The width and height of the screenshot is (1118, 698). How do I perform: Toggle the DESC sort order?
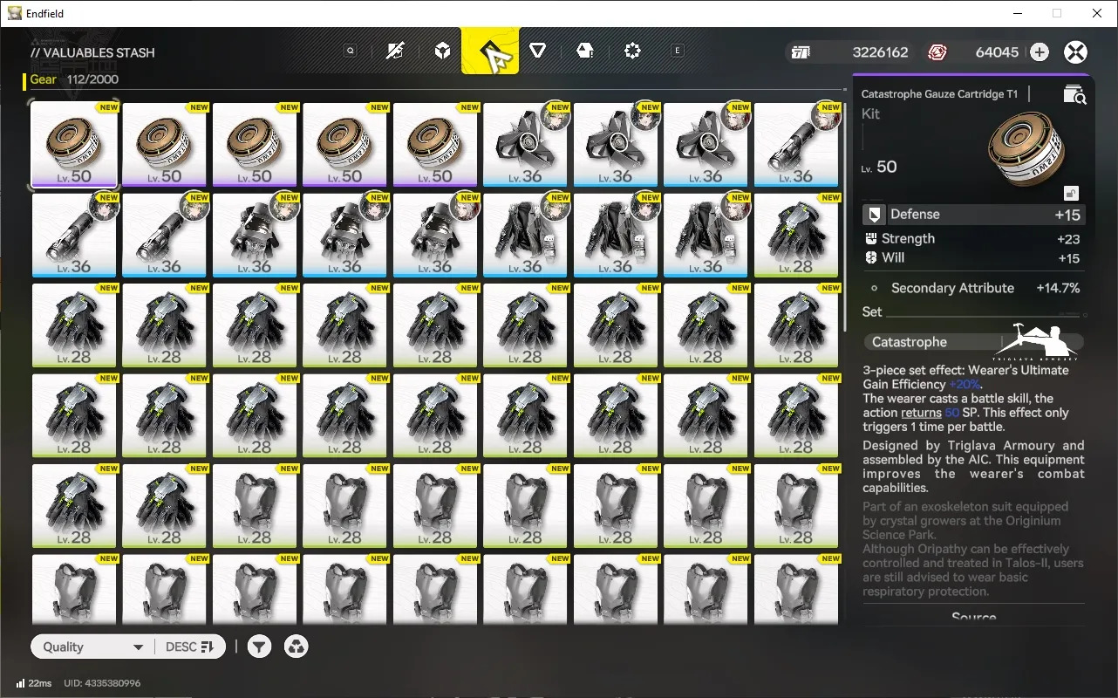(189, 647)
